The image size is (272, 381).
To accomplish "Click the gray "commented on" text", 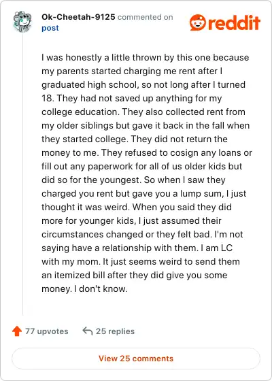I will (146, 17).
